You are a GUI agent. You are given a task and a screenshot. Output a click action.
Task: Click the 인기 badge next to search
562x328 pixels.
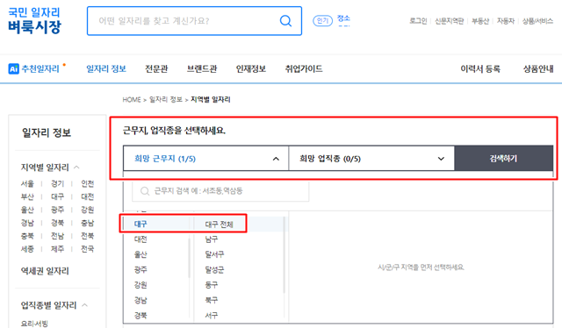point(322,21)
